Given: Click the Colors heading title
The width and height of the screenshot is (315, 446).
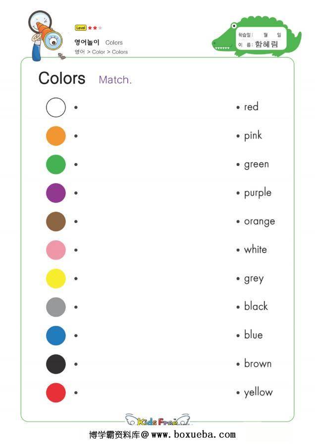Looking at the screenshot, I should [62, 78].
